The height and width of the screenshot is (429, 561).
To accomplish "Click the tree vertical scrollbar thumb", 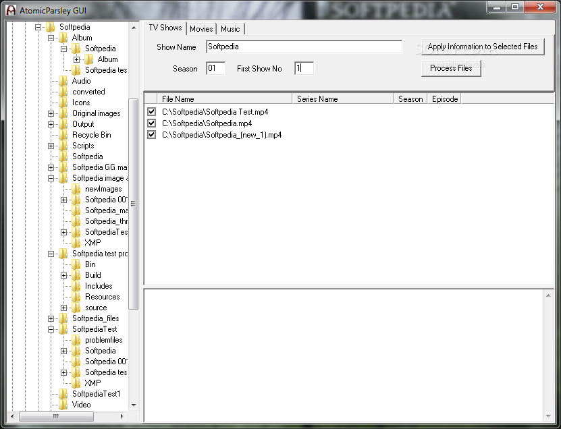I will [134, 204].
